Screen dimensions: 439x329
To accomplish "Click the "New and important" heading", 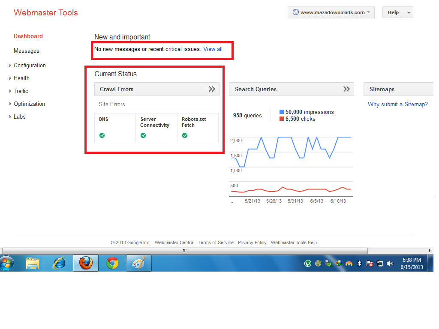I will point(122,37).
